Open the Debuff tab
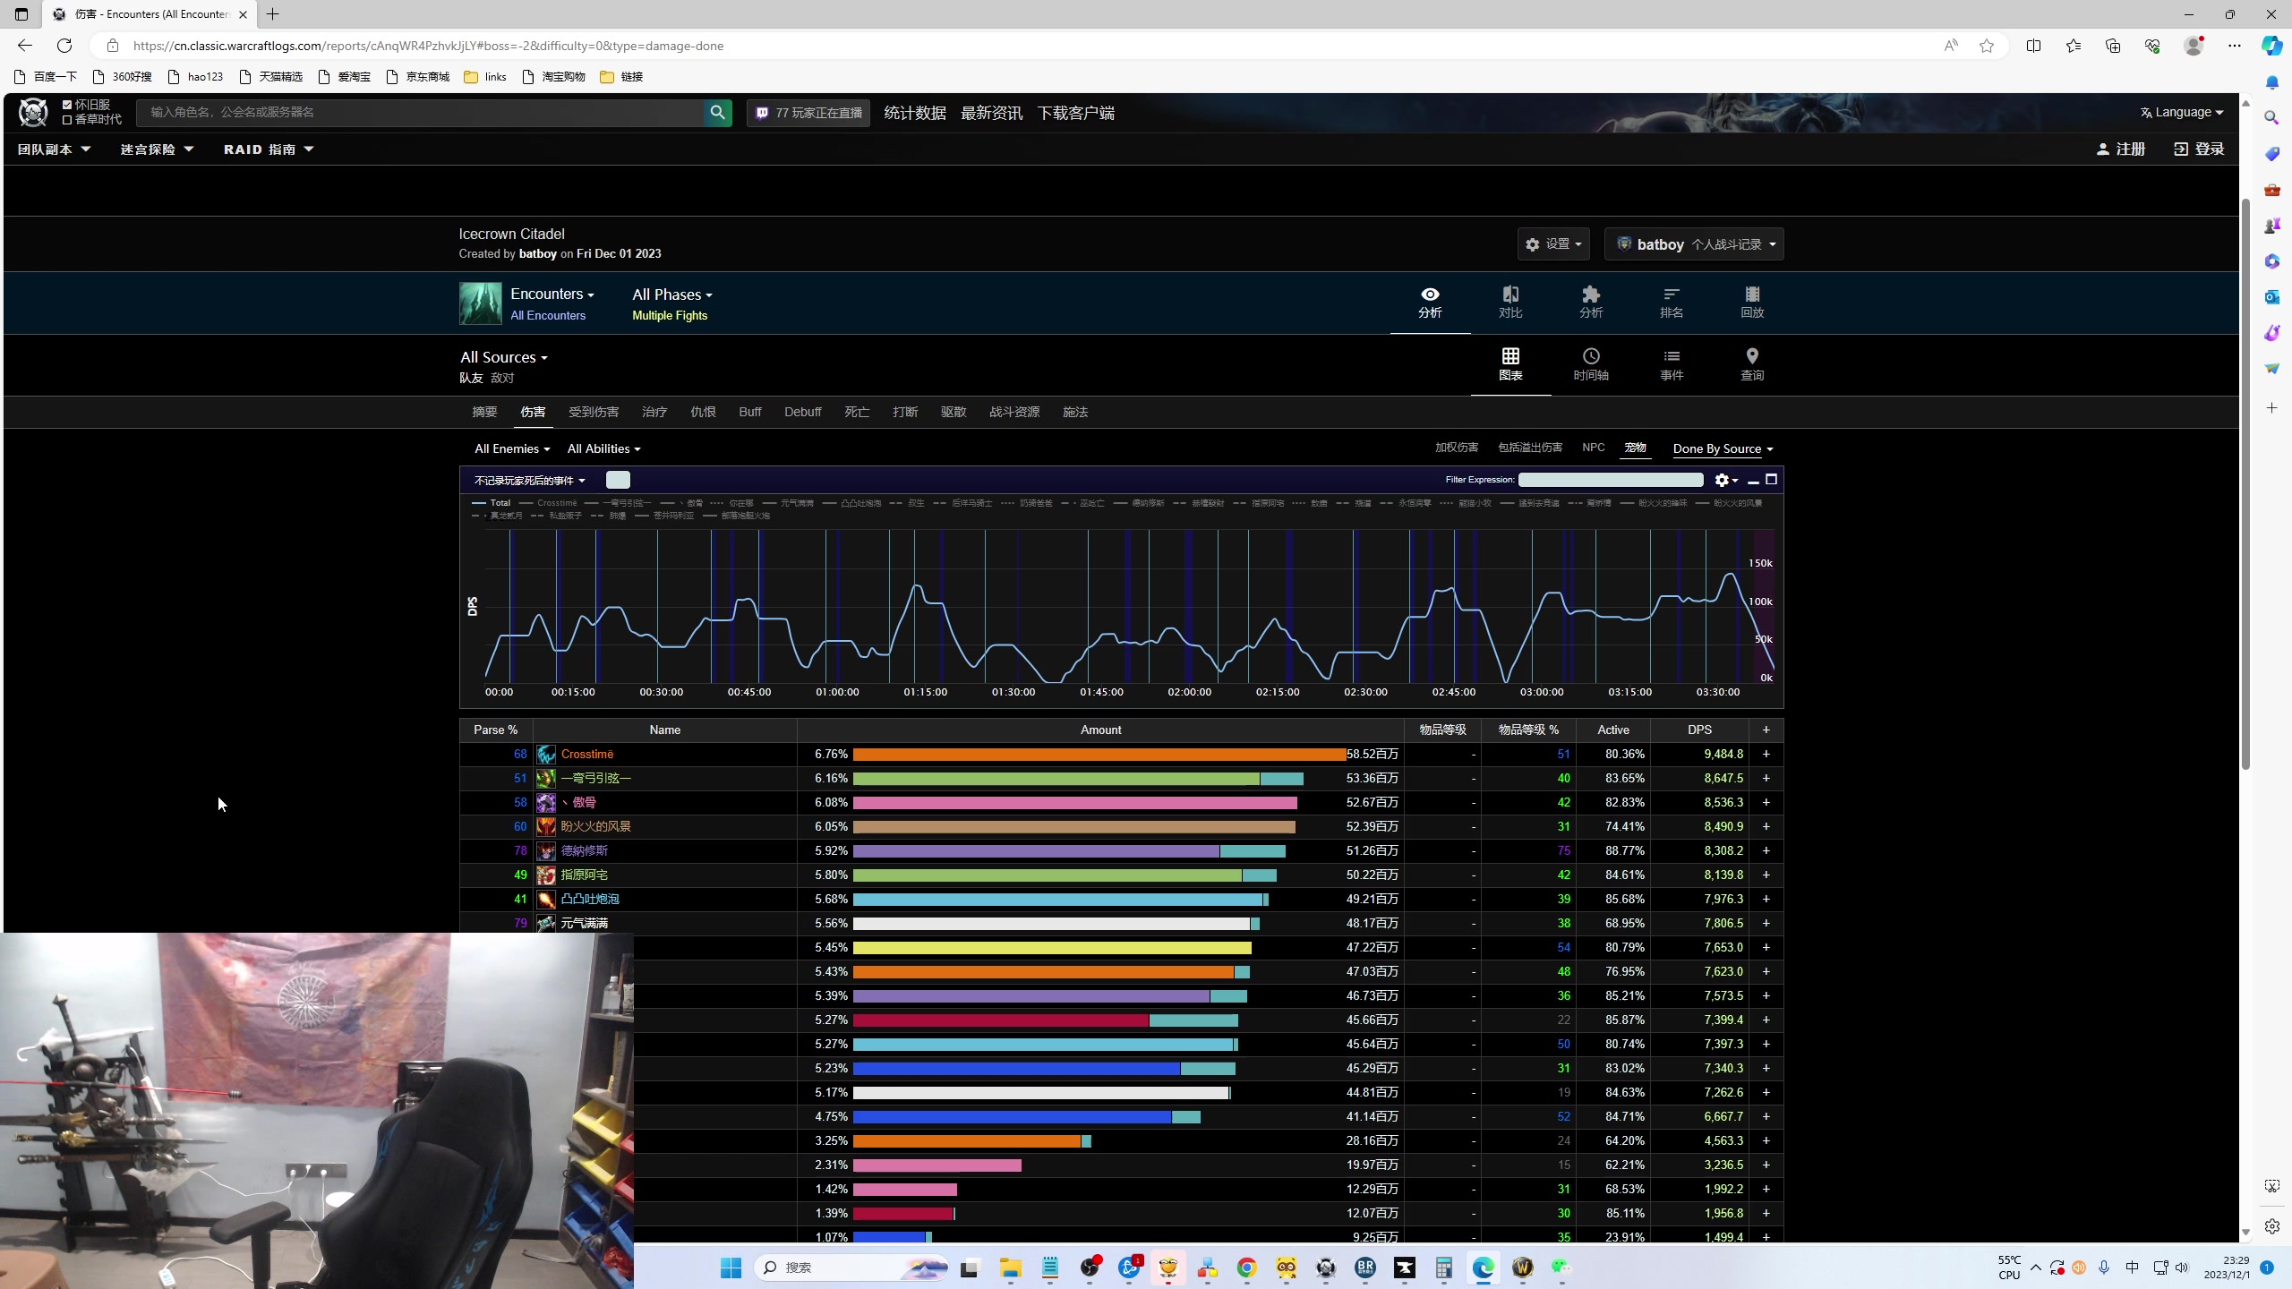 click(802, 412)
